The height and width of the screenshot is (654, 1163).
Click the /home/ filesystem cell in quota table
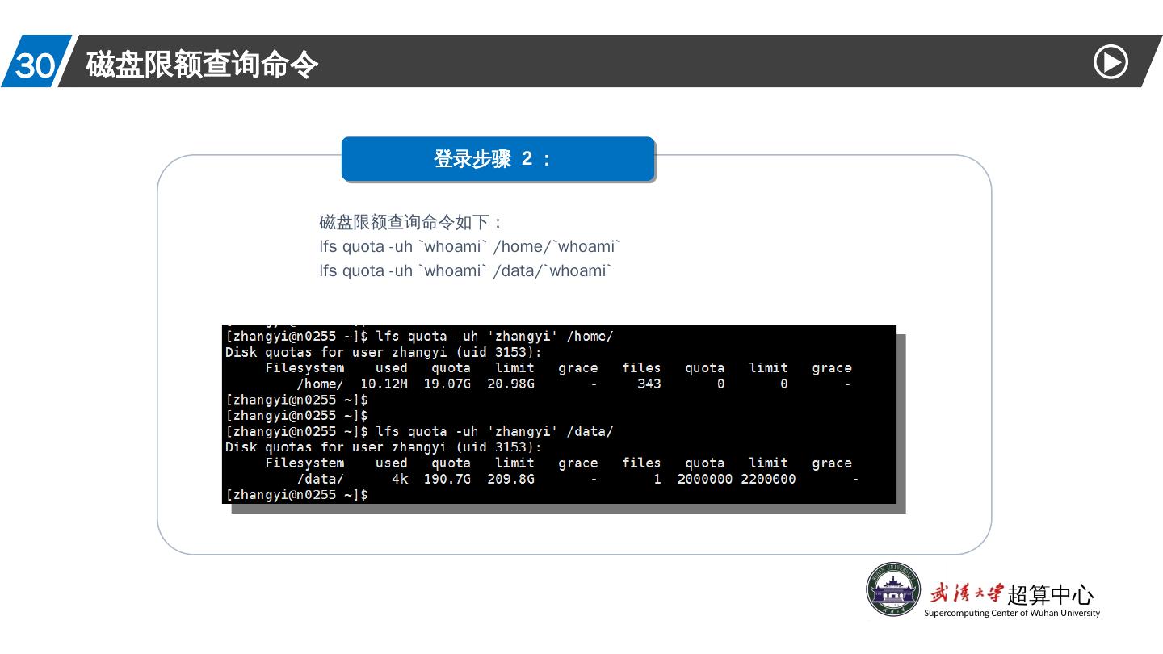coord(320,384)
